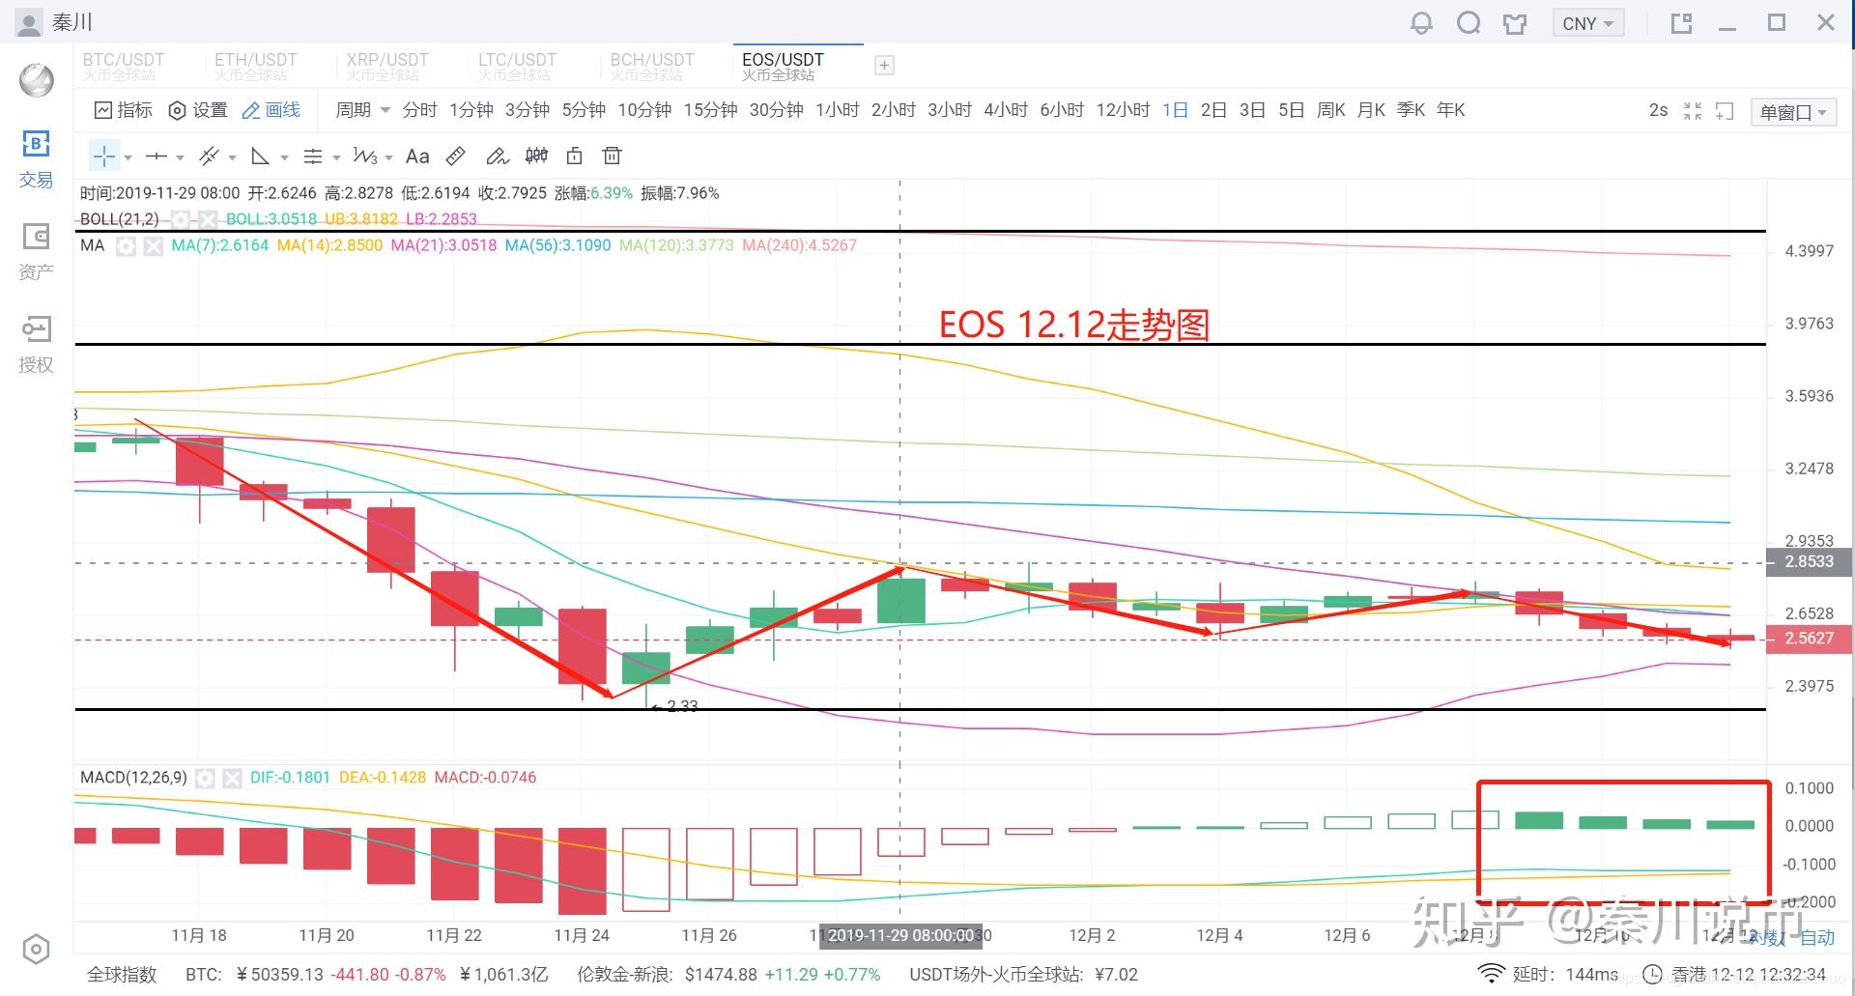Screen dimensions: 1855x996
Task: Click the 2s refresh interval
Action: pyautogui.click(x=1658, y=110)
